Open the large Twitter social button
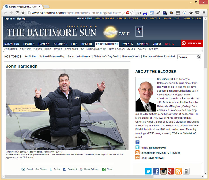Viewport: 209px width, 180px height. point(148,171)
